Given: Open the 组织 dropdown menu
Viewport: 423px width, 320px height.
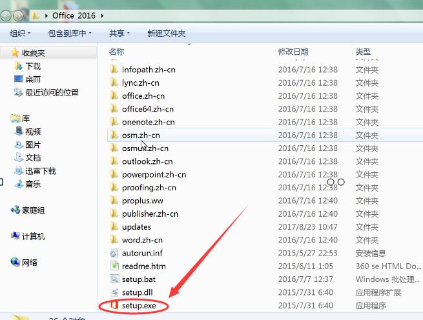Looking at the screenshot, I should (21, 33).
